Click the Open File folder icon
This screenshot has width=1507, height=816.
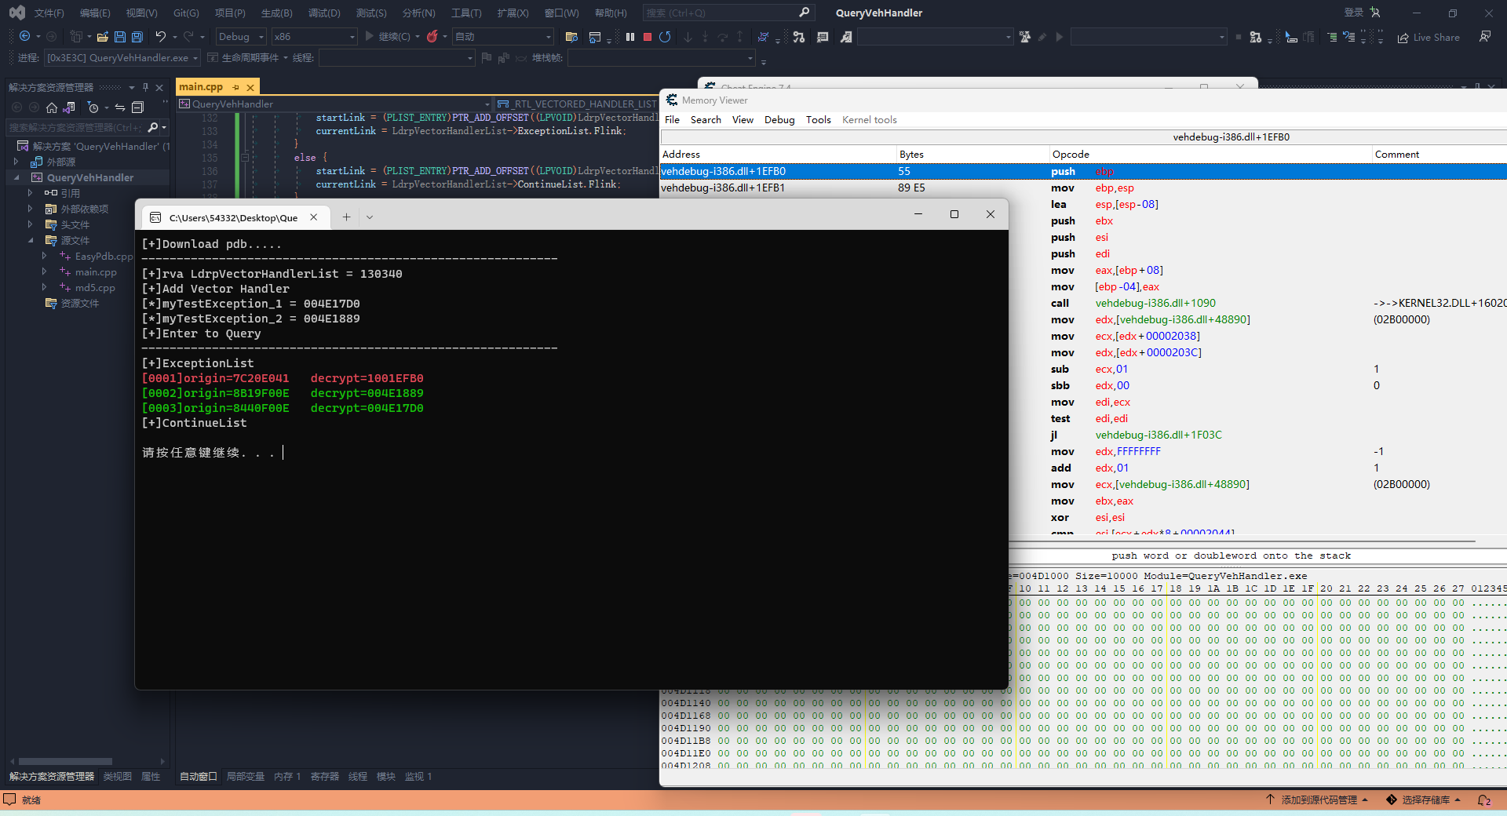[x=102, y=37]
